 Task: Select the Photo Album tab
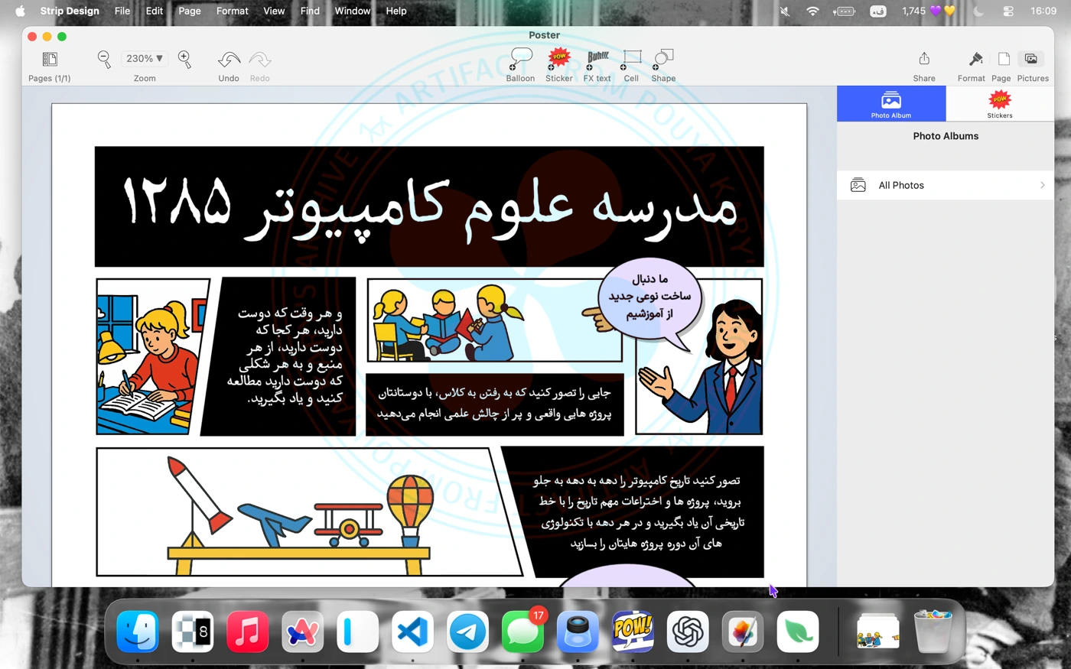891,103
